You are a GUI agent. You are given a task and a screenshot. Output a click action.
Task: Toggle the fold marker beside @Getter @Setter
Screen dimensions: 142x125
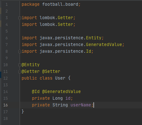pos(20,72)
